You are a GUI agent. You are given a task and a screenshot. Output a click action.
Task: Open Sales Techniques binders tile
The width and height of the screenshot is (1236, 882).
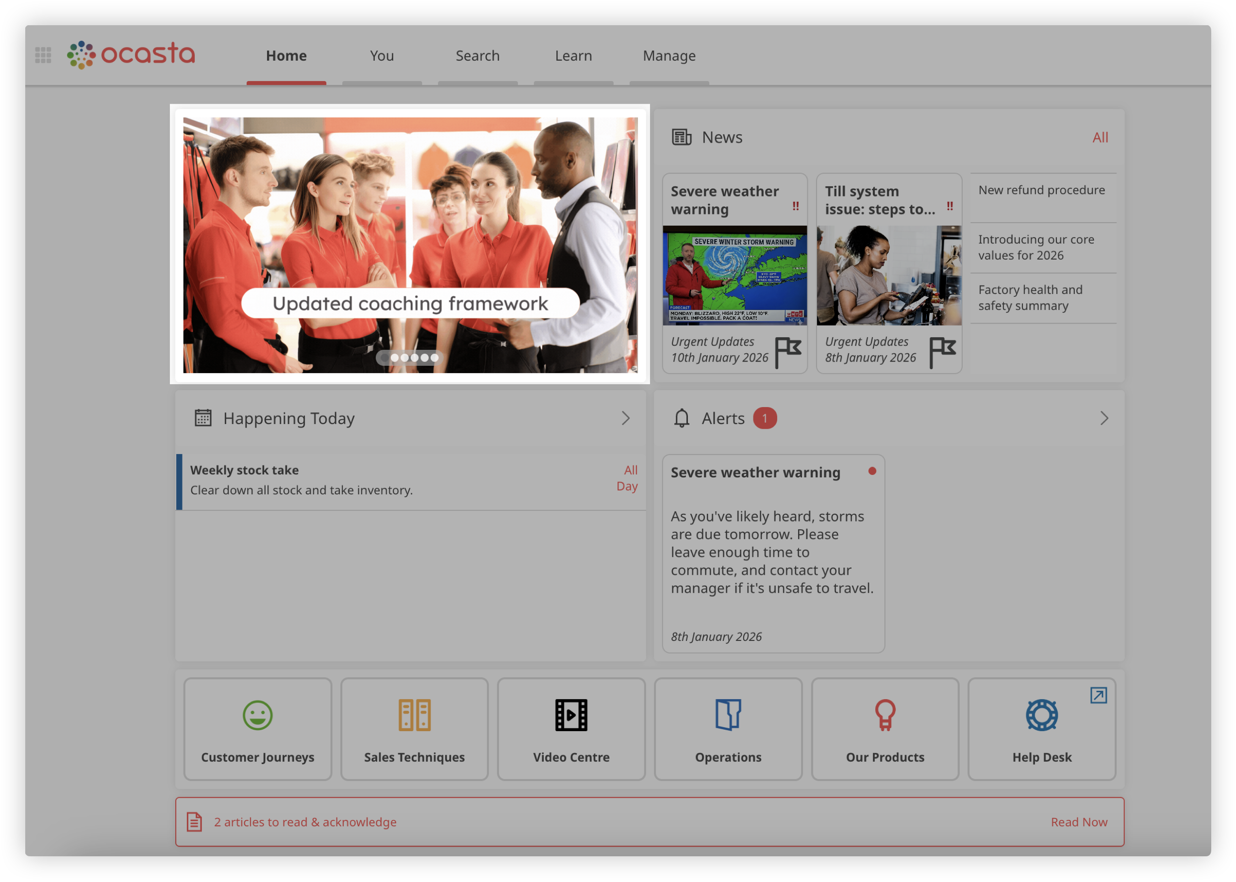(x=414, y=728)
